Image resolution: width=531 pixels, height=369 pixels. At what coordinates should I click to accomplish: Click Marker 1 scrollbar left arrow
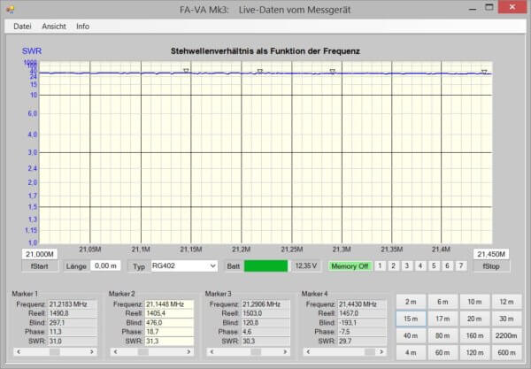(x=19, y=352)
